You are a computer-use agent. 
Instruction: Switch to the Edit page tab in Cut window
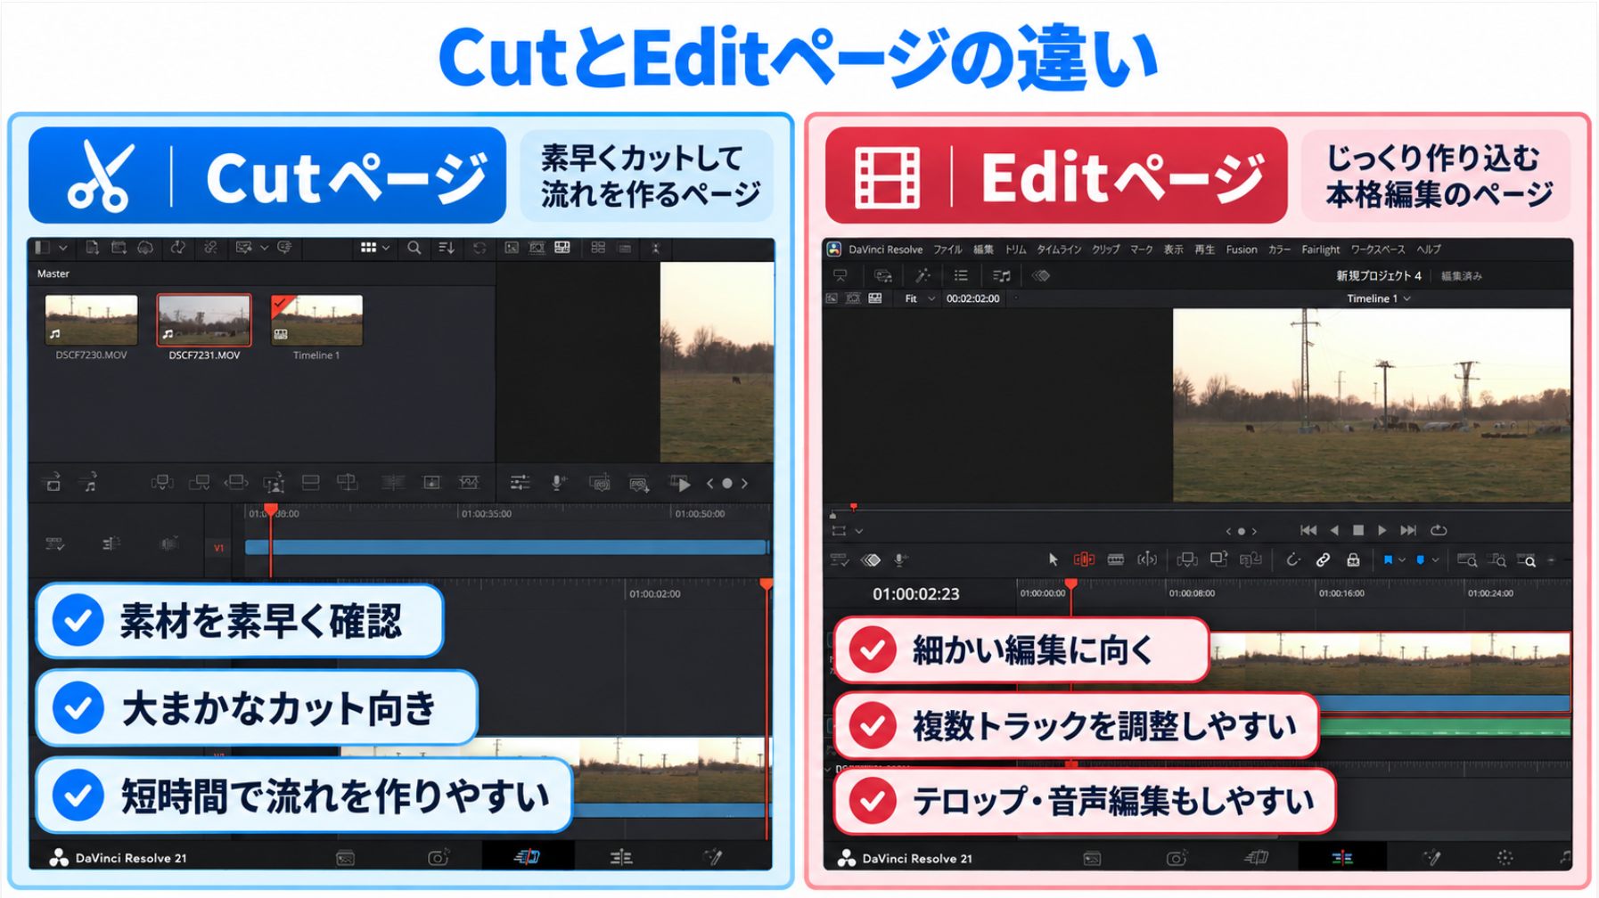click(621, 857)
